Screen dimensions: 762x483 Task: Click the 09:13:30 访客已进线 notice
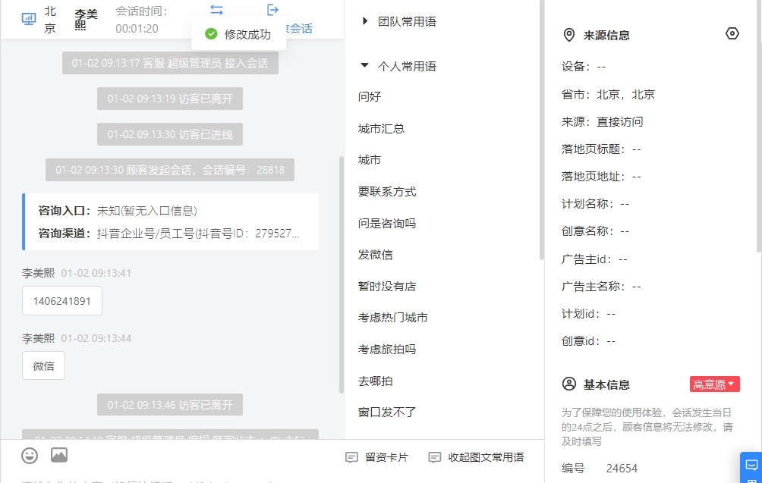[x=170, y=134]
